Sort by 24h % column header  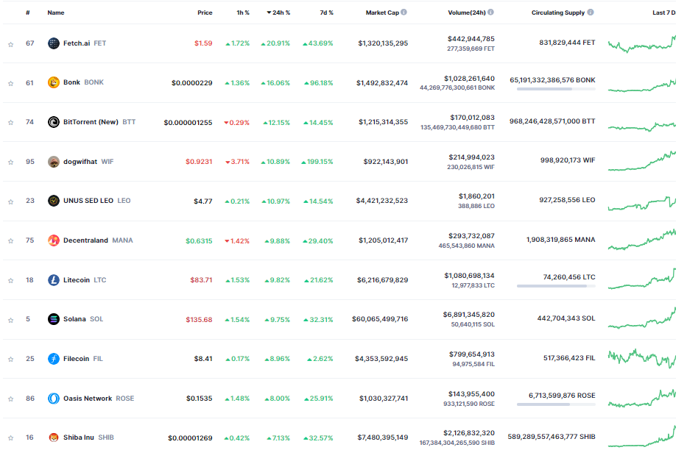[278, 12]
